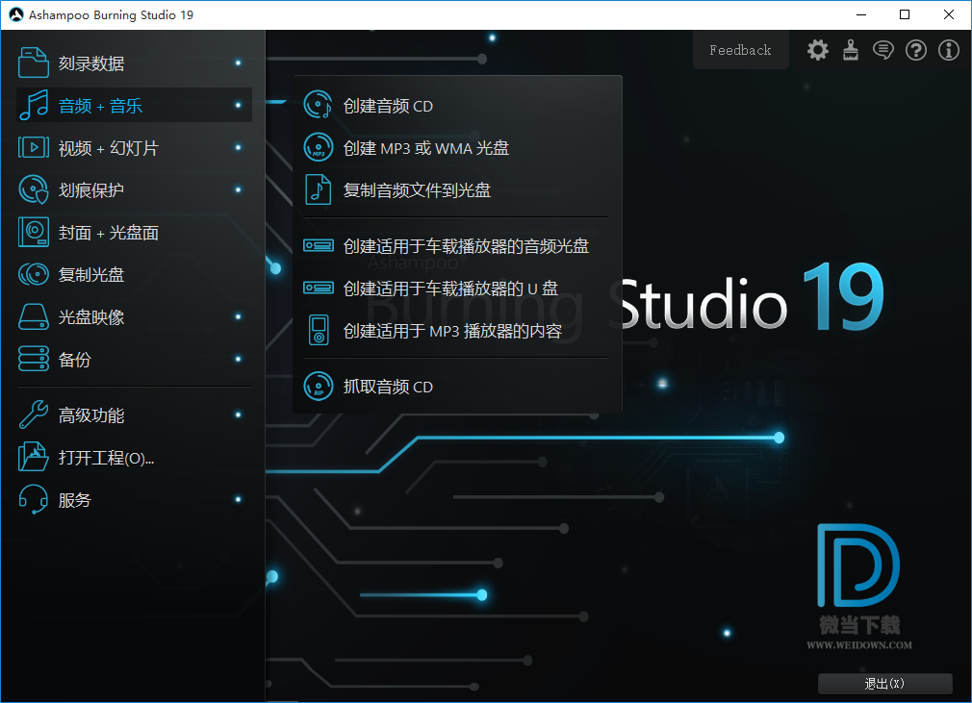Image resolution: width=972 pixels, height=703 pixels.
Task: Click the car radio icon for 音频光盘
Action: tap(318, 246)
